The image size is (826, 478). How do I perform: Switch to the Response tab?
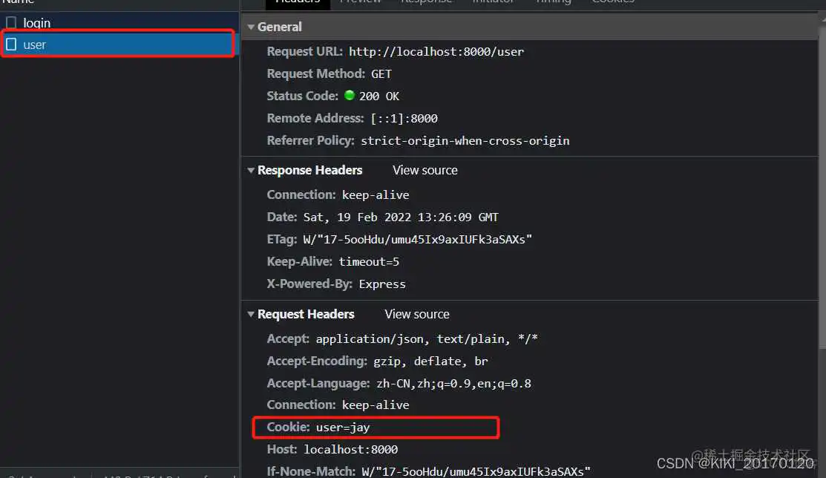coord(426,3)
